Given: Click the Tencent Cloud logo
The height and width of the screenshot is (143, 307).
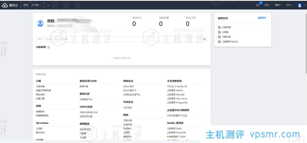Looking at the screenshot, I should click(x=10, y=5).
